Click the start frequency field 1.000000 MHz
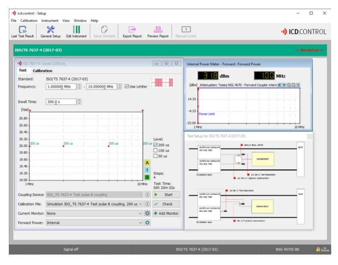The height and width of the screenshot is (265, 338). 61,87
